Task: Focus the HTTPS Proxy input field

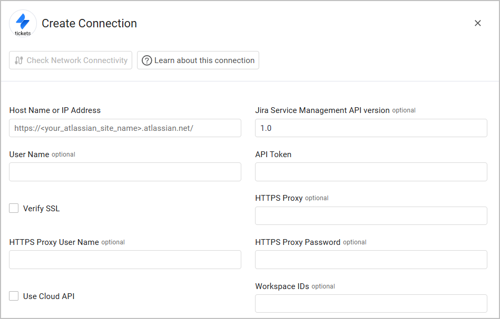Action: pyautogui.click(x=371, y=216)
